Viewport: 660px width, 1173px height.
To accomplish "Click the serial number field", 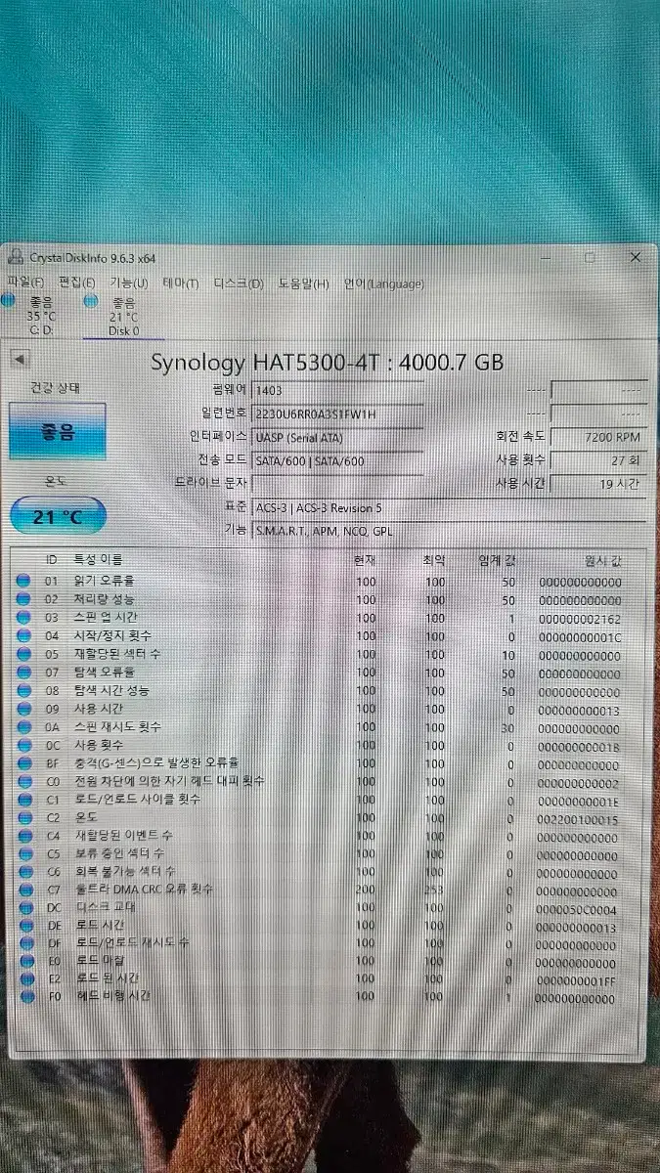I will coord(338,413).
